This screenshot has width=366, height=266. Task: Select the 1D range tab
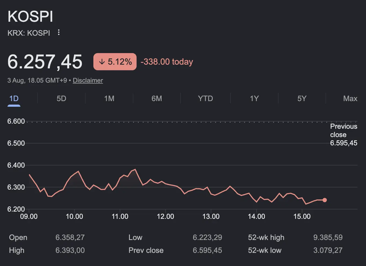tap(14, 99)
